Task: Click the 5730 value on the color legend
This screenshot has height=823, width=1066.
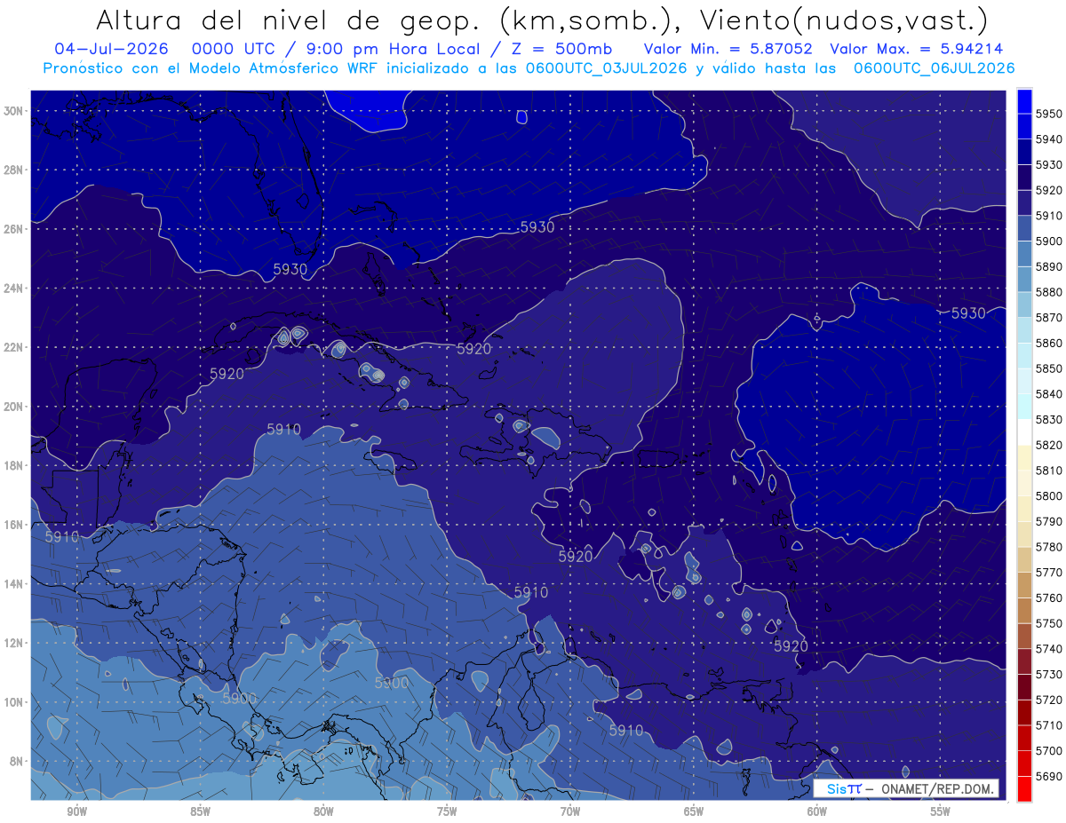Action: pyautogui.click(x=1048, y=674)
